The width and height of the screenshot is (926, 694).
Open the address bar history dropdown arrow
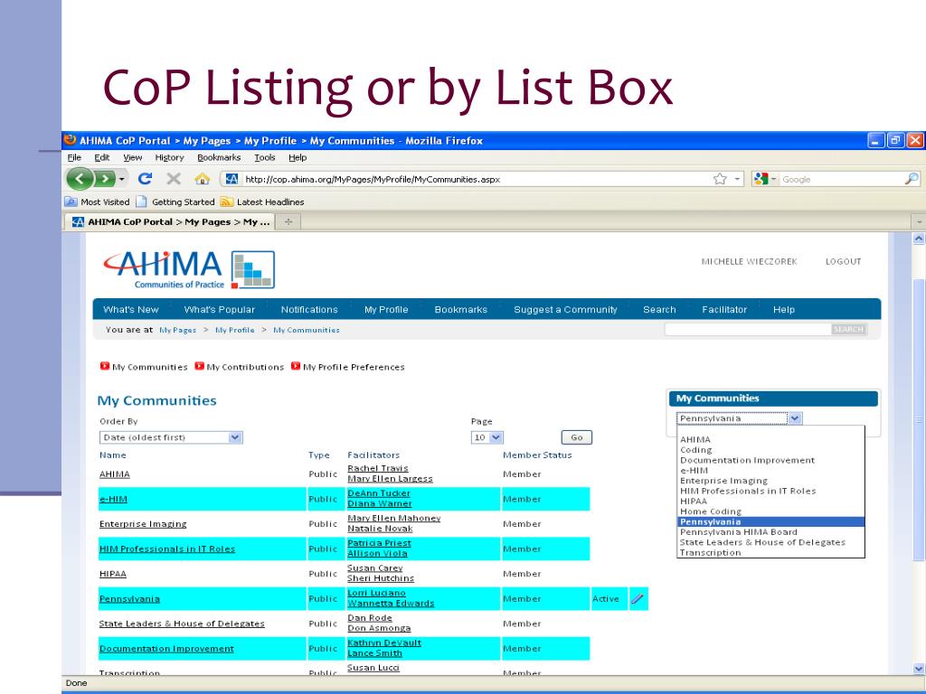pyautogui.click(x=737, y=179)
